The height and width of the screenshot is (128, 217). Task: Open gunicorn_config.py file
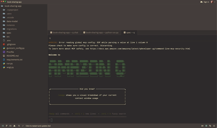click(15, 48)
